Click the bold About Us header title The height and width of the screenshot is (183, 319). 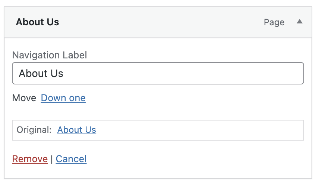[x=37, y=22]
